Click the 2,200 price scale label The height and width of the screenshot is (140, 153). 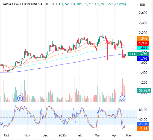click(143, 33)
